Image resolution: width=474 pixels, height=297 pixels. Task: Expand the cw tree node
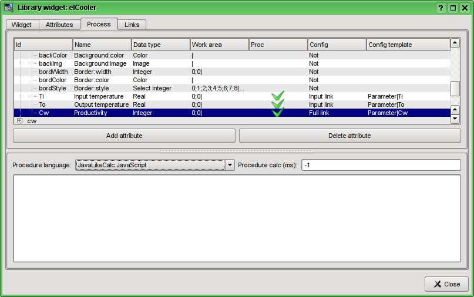point(19,121)
